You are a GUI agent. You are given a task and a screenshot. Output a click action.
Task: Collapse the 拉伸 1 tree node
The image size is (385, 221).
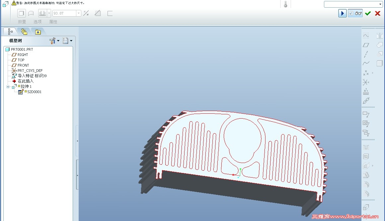coord(8,87)
